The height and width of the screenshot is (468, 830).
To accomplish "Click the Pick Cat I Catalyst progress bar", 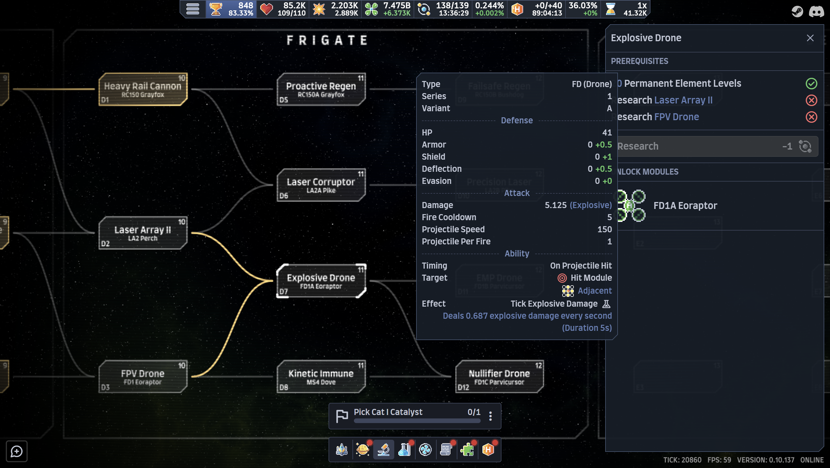I will [417, 421].
